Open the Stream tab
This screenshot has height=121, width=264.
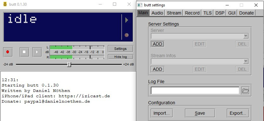[x=174, y=13]
